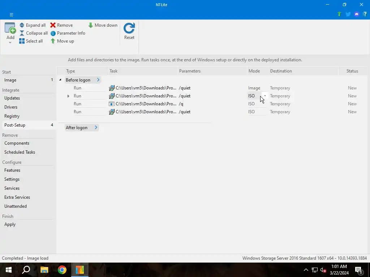
Task: Open the Extra Services page
Action: click(28, 197)
